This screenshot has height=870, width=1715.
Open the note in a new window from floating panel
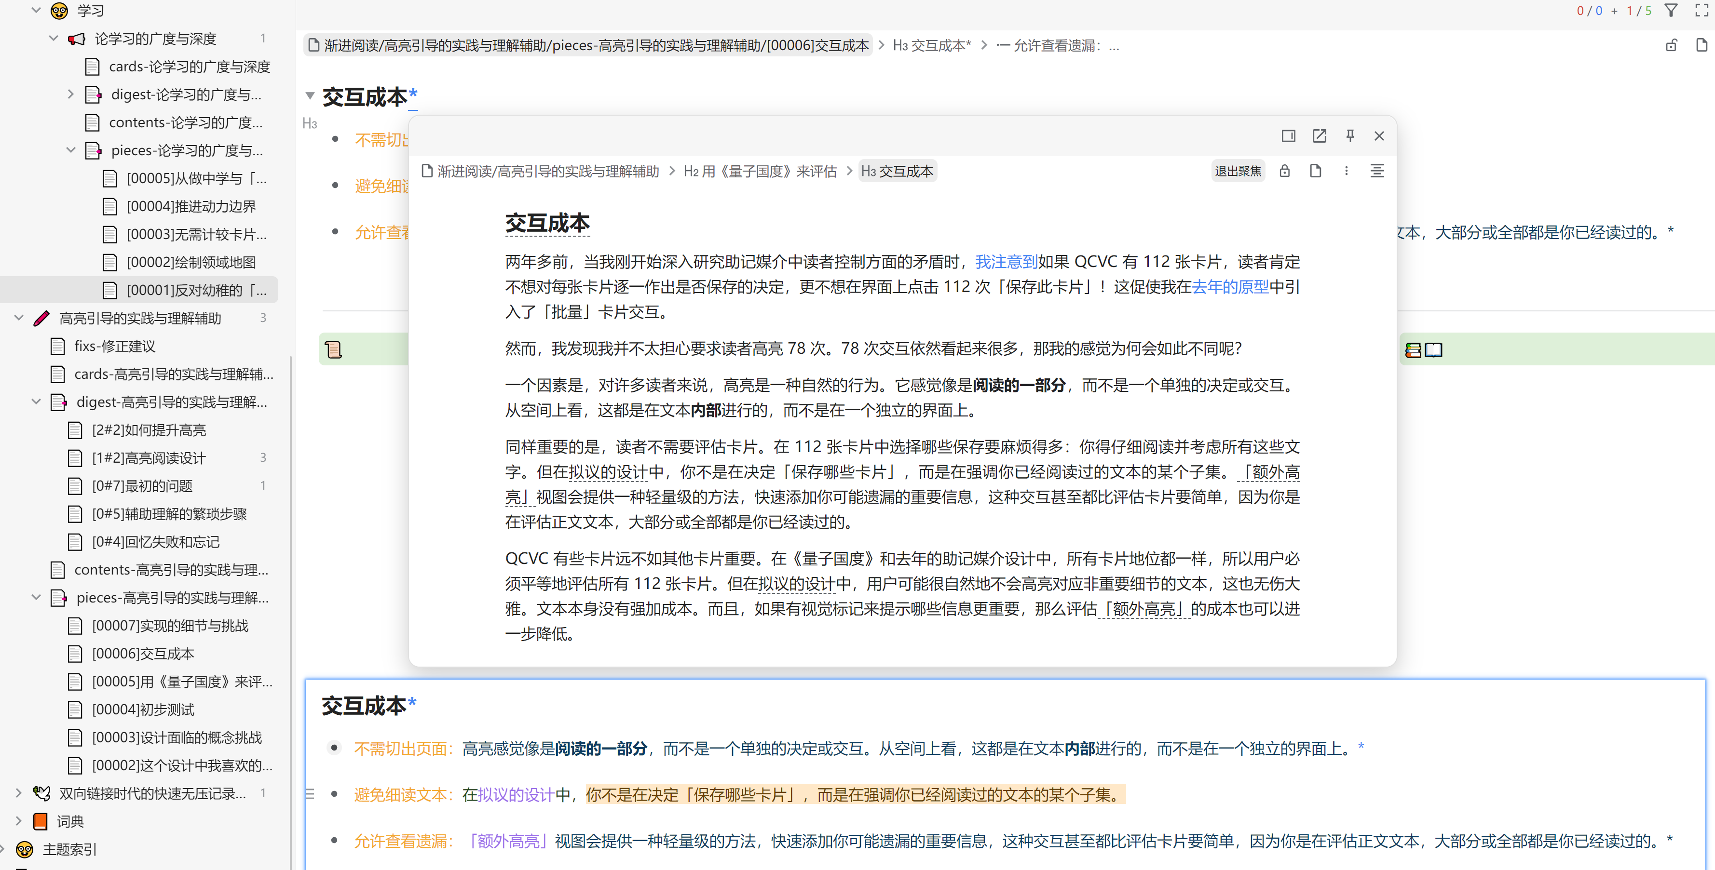click(1320, 136)
